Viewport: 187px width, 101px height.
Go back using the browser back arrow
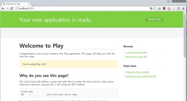point(3,9)
